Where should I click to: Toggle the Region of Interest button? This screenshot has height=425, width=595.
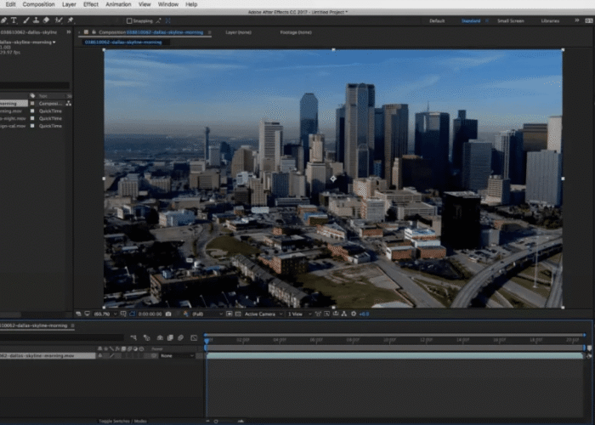point(229,314)
